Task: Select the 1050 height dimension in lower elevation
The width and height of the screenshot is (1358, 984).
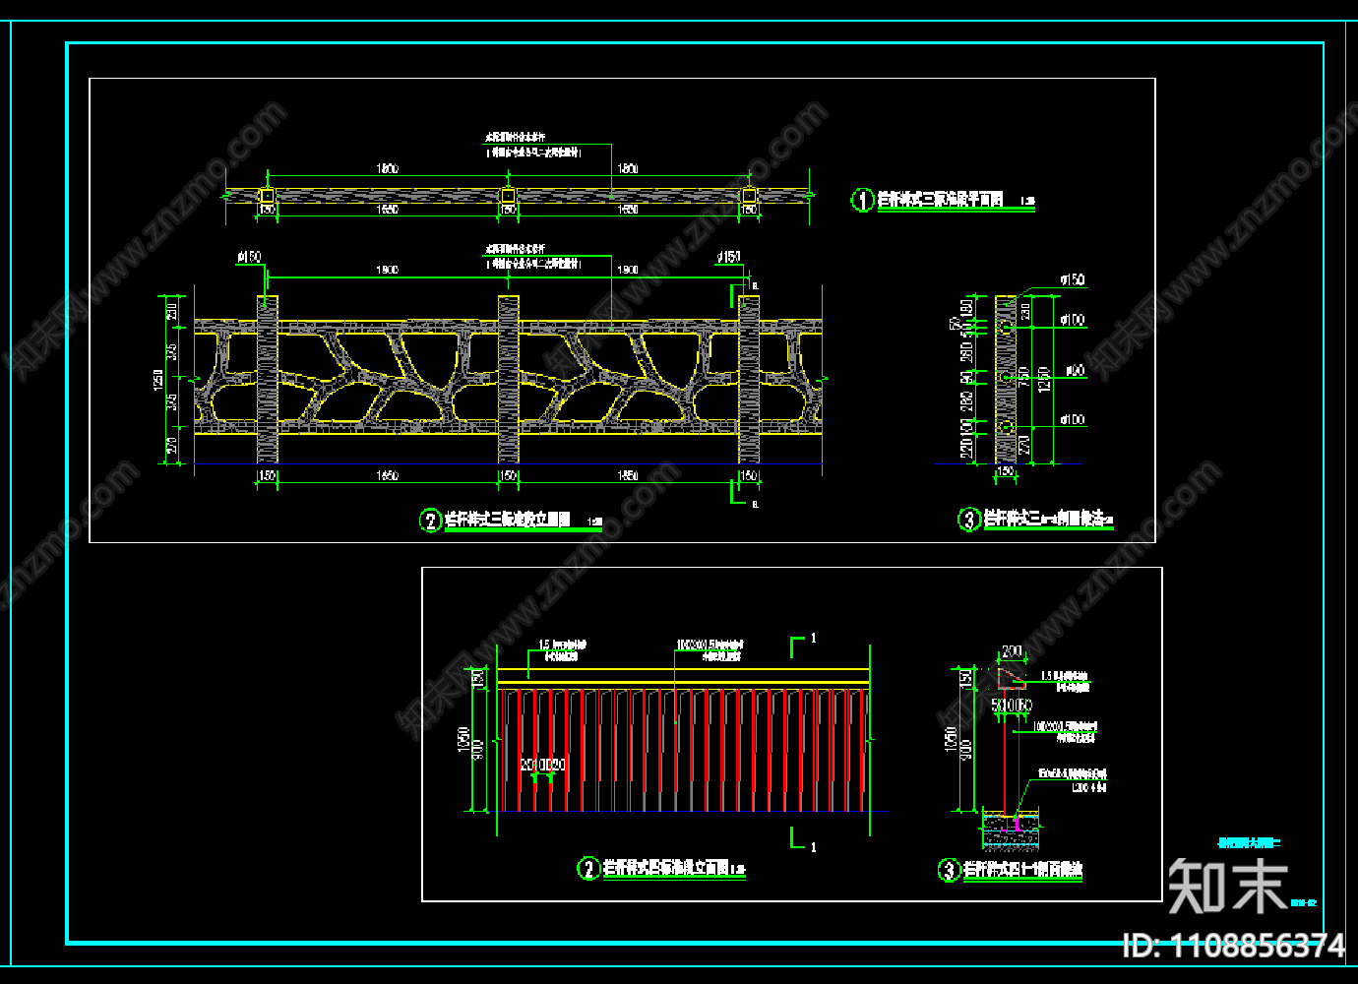Action: (x=463, y=740)
